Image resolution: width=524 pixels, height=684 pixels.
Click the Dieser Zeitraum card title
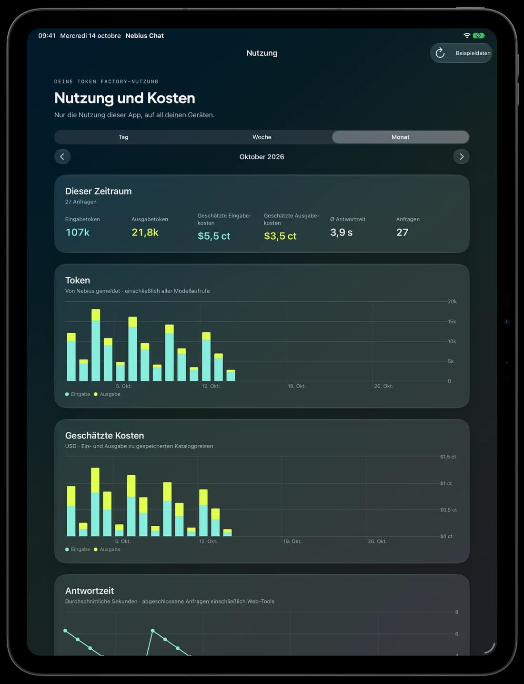tap(99, 191)
